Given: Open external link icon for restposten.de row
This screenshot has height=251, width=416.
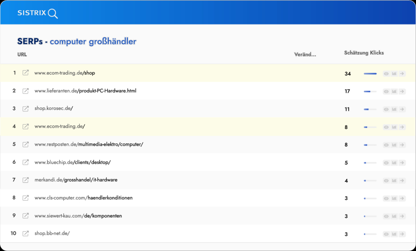Looking at the screenshot, I should tap(26, 144).
